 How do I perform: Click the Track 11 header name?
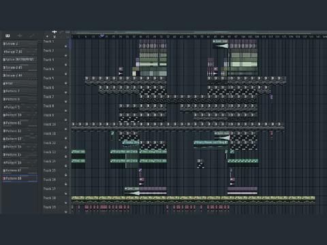(50, 133)
